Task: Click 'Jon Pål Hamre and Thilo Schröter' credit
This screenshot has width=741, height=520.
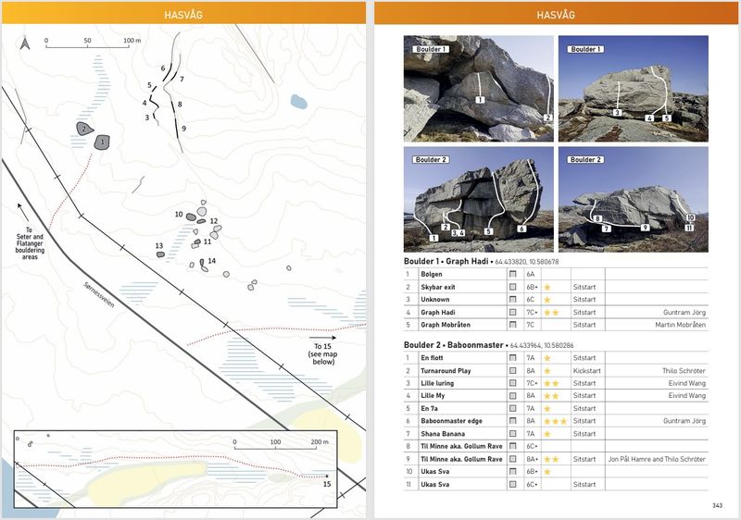Action: 657,459
